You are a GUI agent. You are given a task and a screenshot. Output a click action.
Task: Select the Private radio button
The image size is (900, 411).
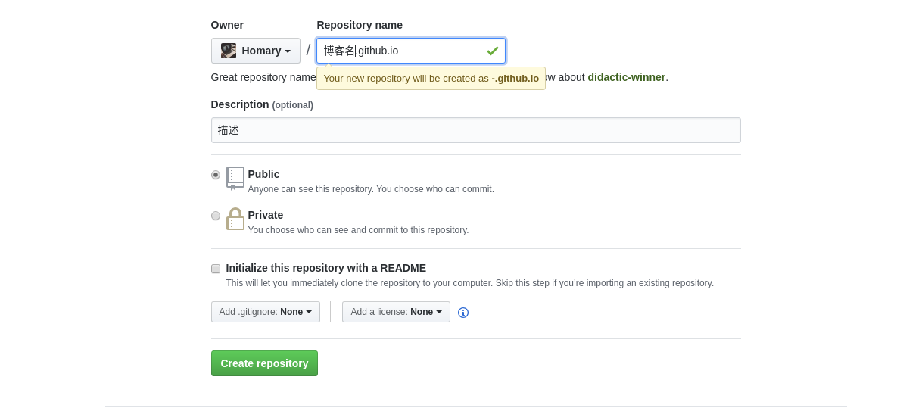(216, 216)
